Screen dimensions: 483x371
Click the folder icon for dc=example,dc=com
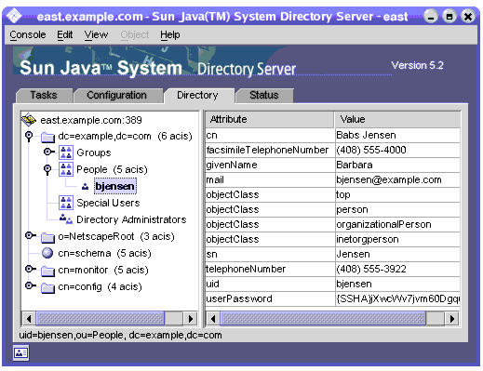[x=47, y=137]
